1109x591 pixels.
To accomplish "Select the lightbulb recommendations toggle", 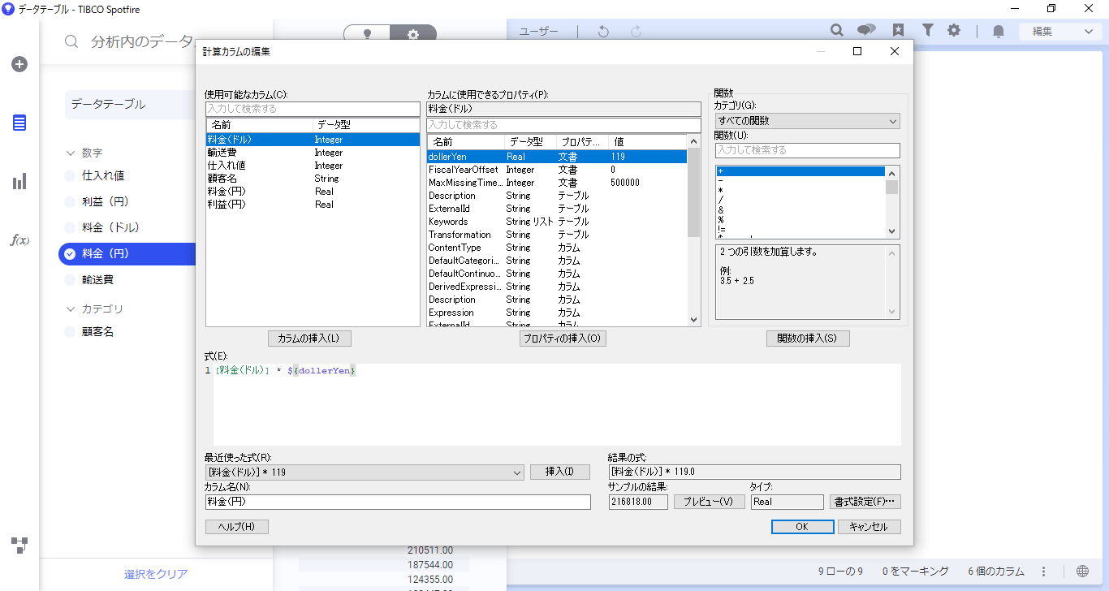I will [367, 35].
